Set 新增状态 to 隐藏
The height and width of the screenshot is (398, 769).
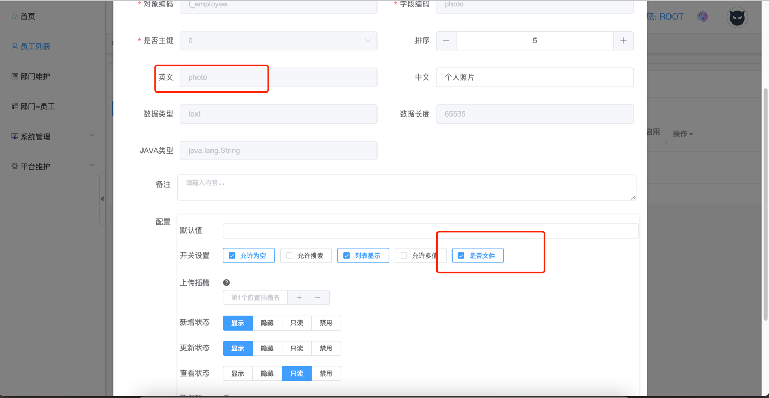[x=267, y=323]
